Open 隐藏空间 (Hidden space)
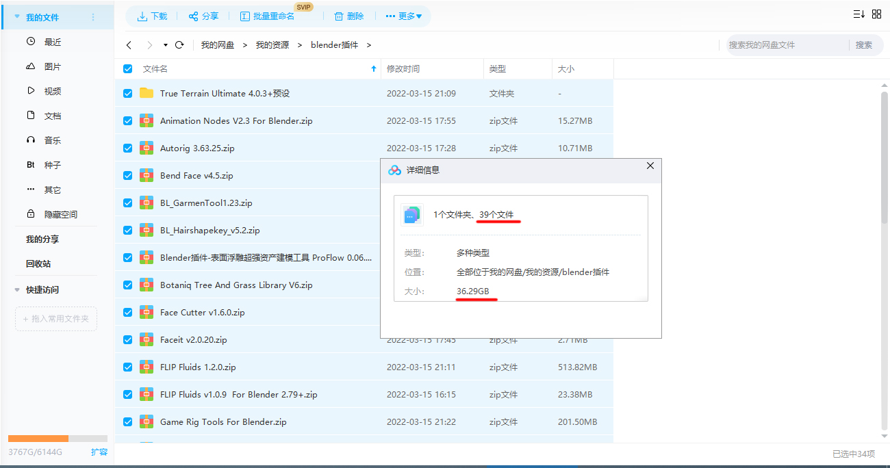The height and width of the screenshot is (468, 890). 60,214
